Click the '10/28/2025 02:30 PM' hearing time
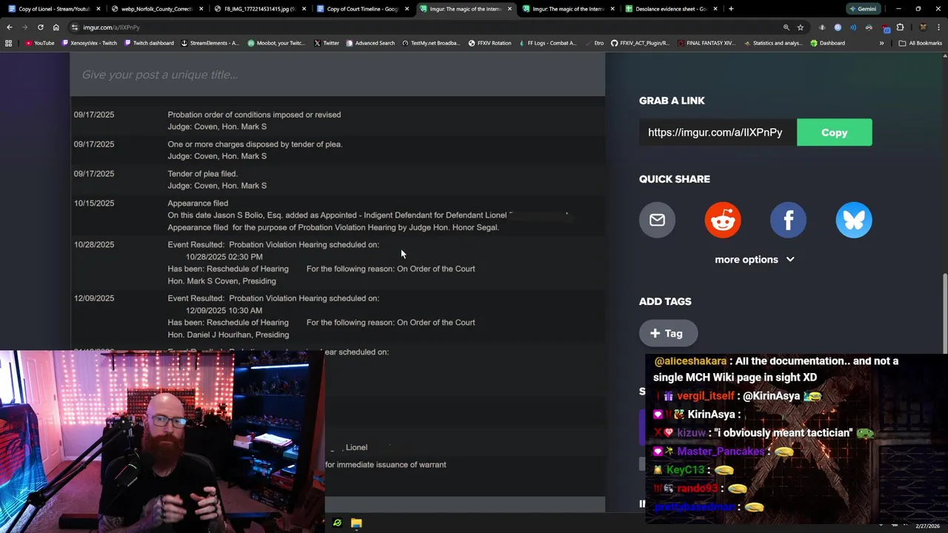The width and height of the screenshot is (948, 533). coord(224,257)
